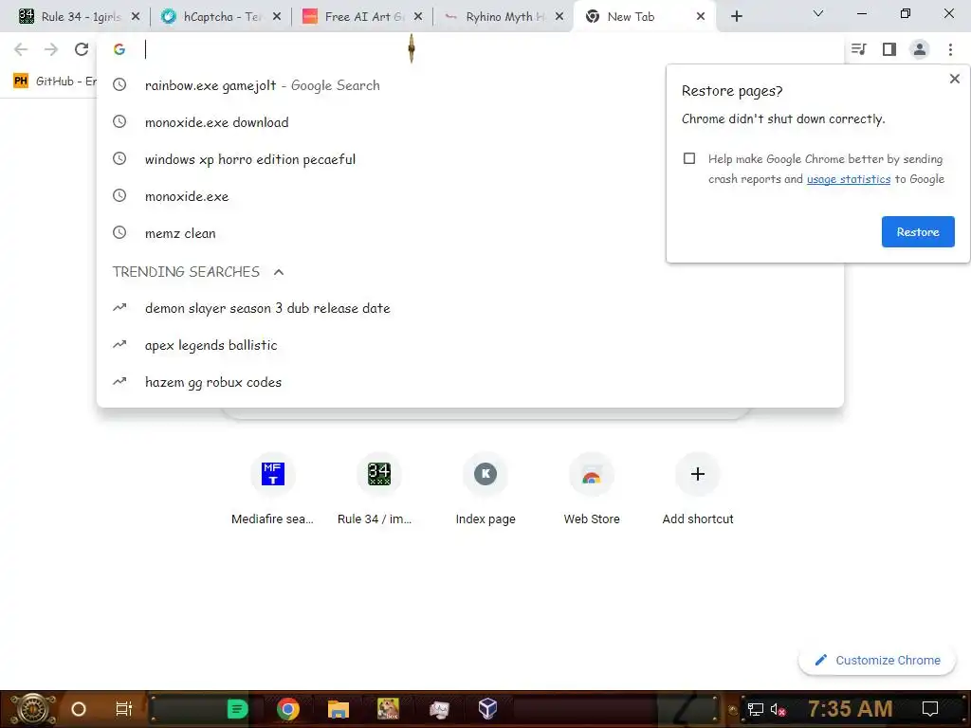Open the profile avatar menu
Viewport: 971px width, 728px height.
(920, 49)
